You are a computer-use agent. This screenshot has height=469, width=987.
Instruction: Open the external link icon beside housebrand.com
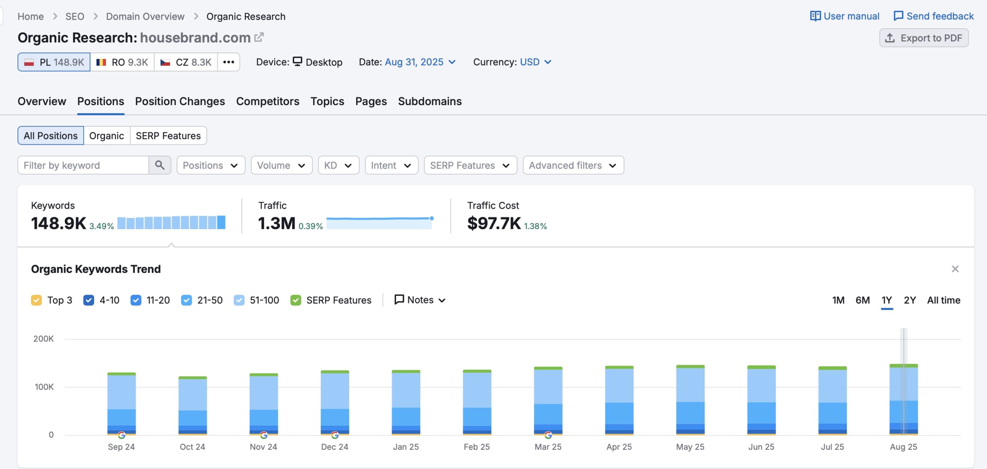[x=259, y=37]
